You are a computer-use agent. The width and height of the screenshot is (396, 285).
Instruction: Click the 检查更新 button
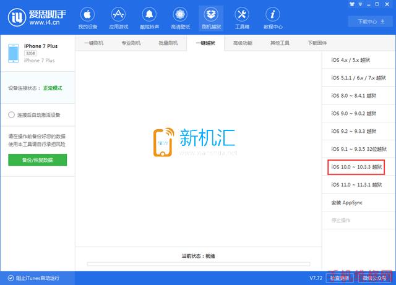click(340, 278)
